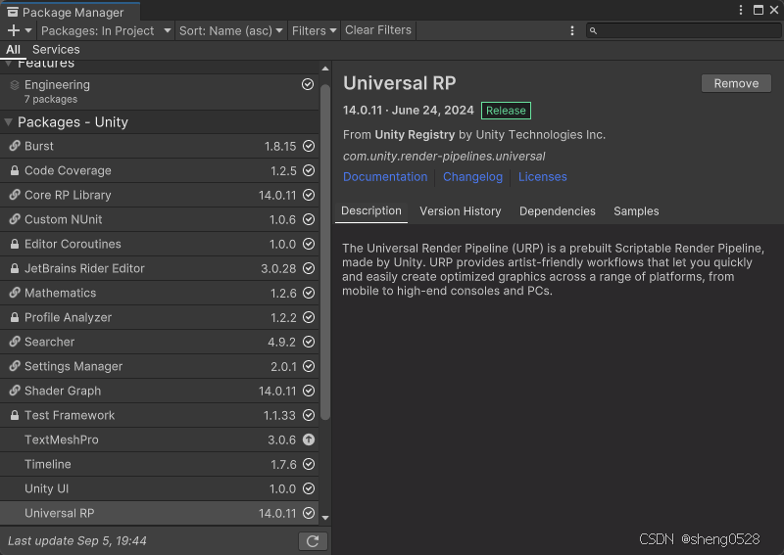Image resolution: width=784 pixels, height=555 pixels.
Task: Open the Samples tab
Action: pos(636,211)
